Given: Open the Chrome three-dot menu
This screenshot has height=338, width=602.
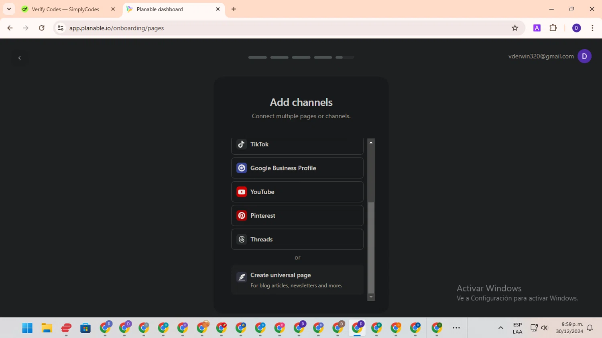Looking at the screenshot, I should [592, 28].
